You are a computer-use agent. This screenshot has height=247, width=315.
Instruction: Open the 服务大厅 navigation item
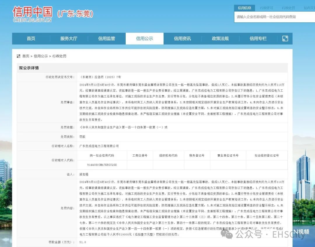(69, 38)
